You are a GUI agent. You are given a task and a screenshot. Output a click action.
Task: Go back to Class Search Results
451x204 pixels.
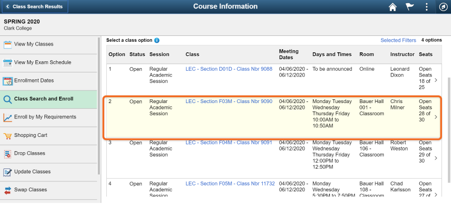tap(35, 7)
